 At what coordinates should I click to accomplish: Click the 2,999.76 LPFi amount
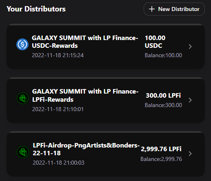point(161,149)
